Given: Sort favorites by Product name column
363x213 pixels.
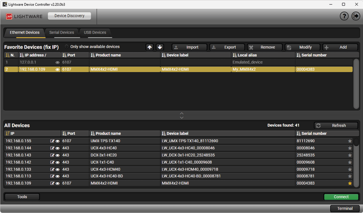Looking at the screenshot, I should coord(108,55).
